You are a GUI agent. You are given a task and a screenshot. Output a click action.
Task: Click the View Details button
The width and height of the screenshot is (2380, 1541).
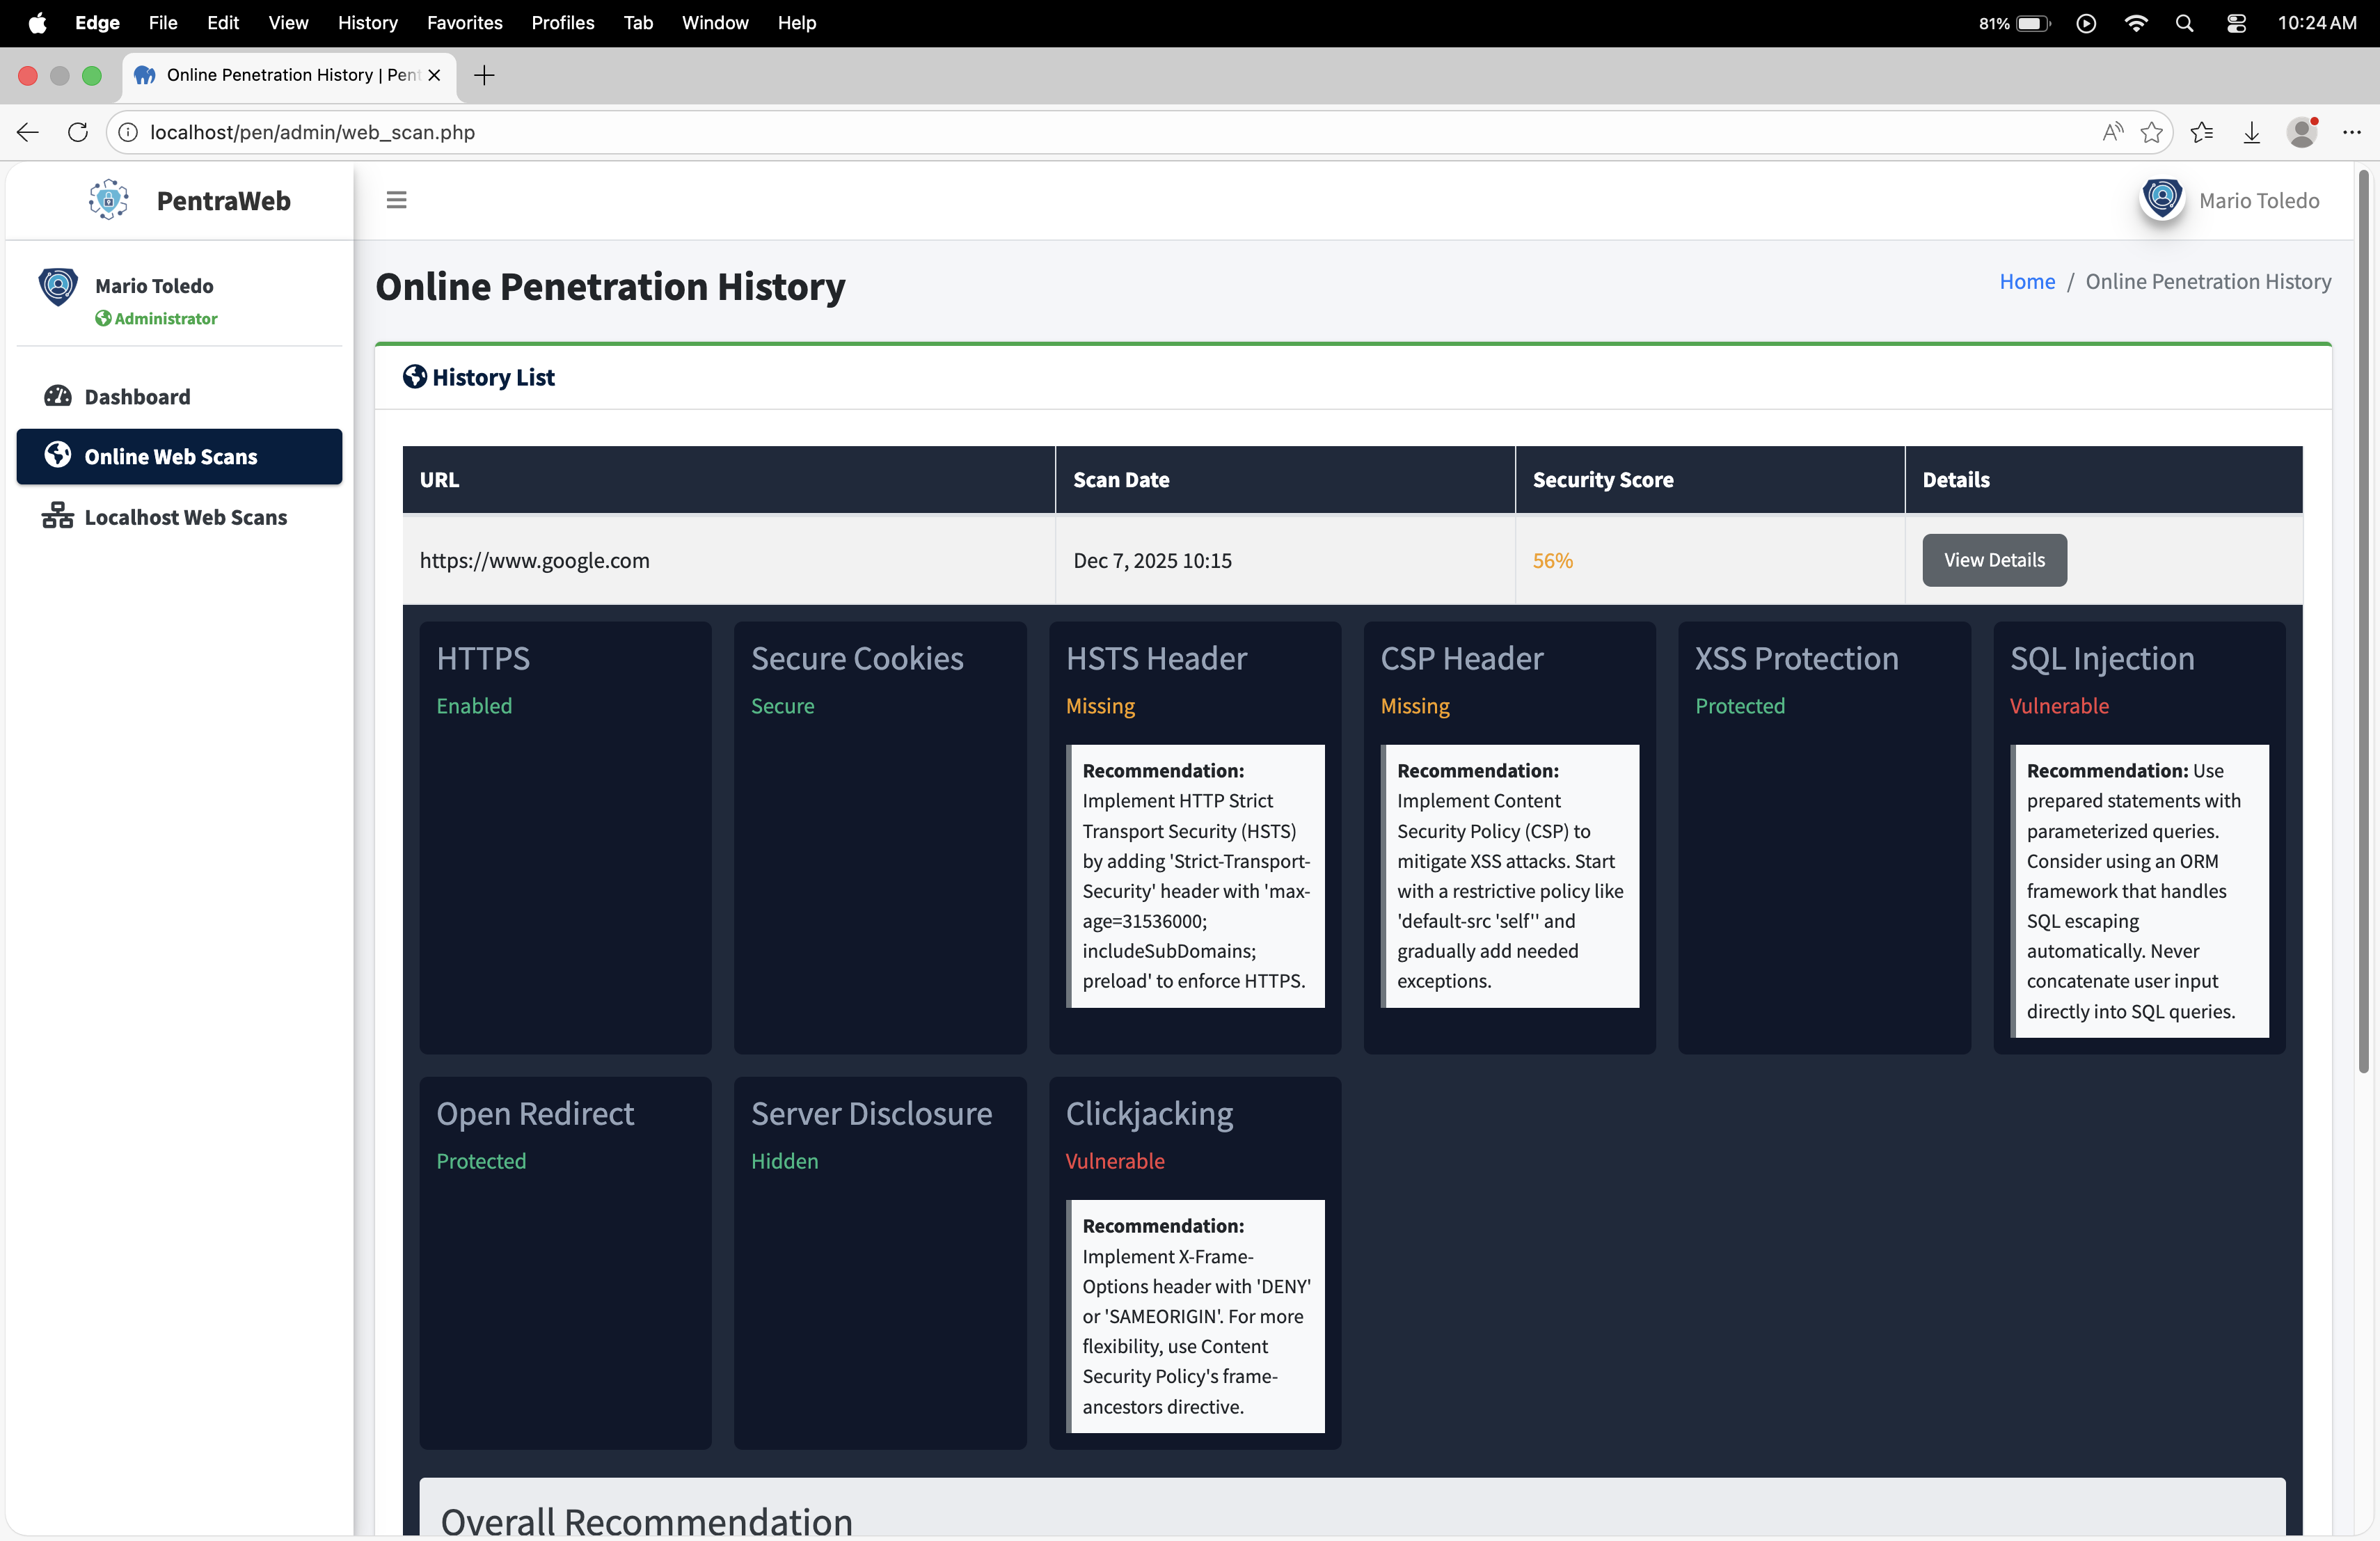point(1993,560)
